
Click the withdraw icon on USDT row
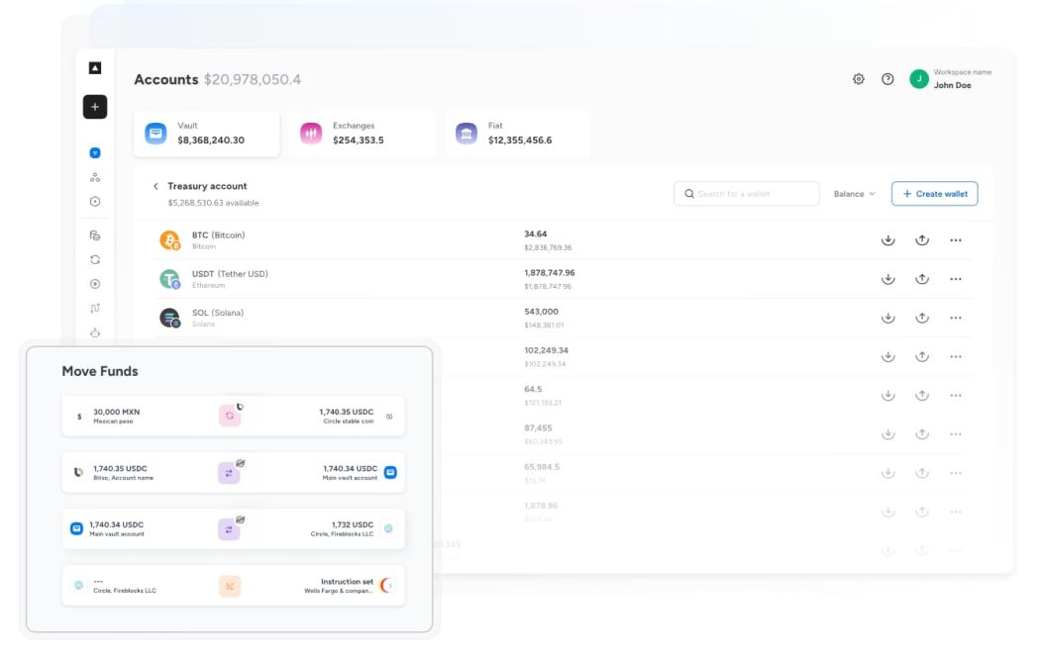(x=922, y=279)
